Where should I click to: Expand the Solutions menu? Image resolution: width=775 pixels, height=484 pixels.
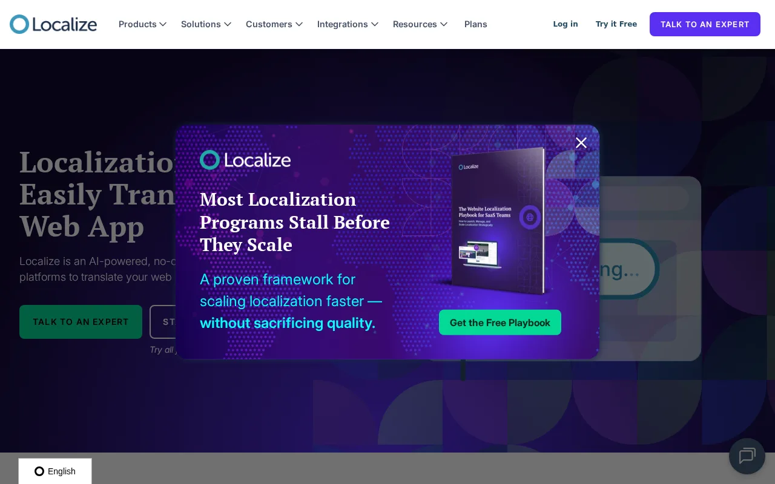click(206, 24)
